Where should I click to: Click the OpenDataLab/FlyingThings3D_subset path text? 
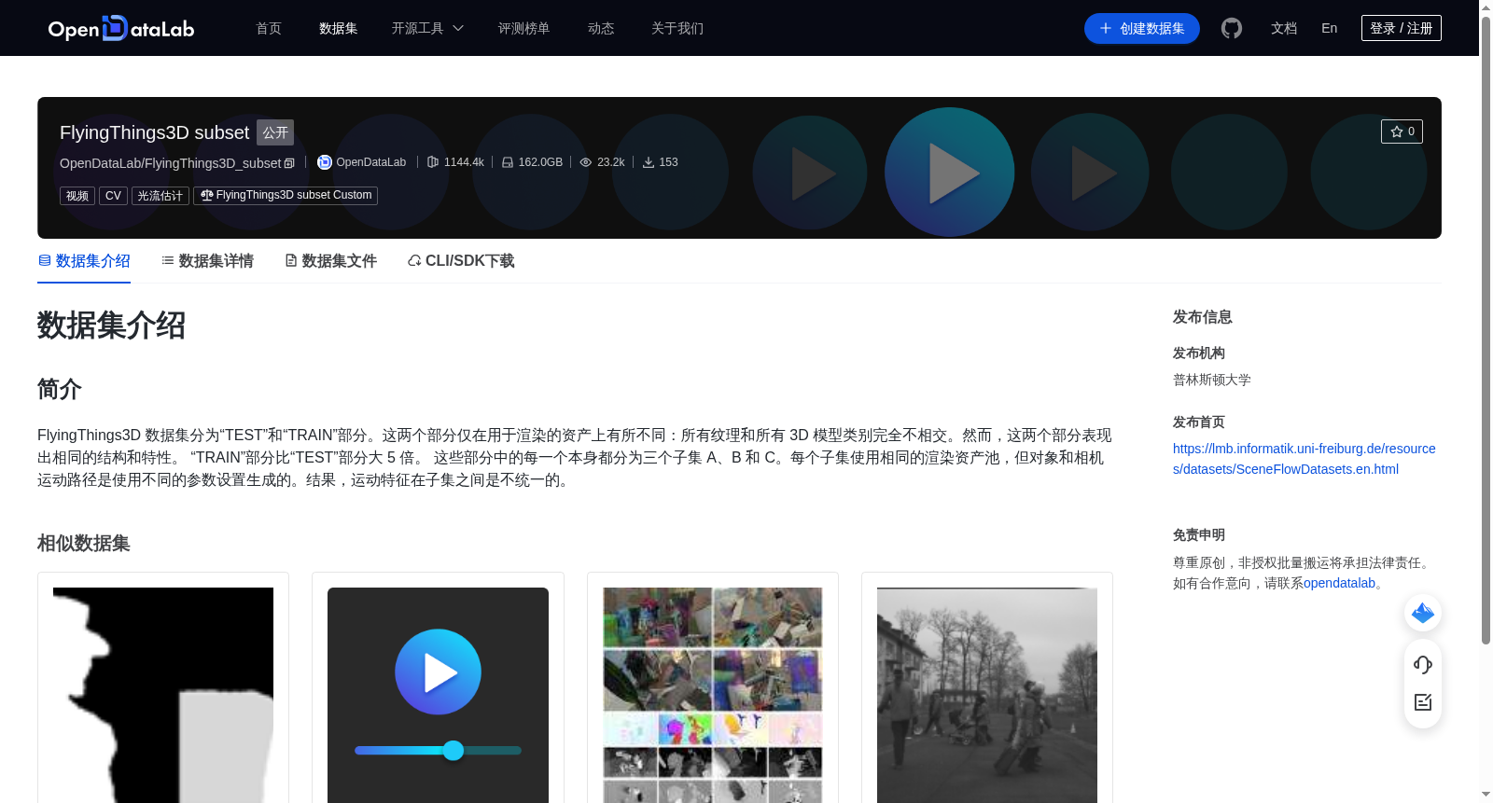coord(170,163)
